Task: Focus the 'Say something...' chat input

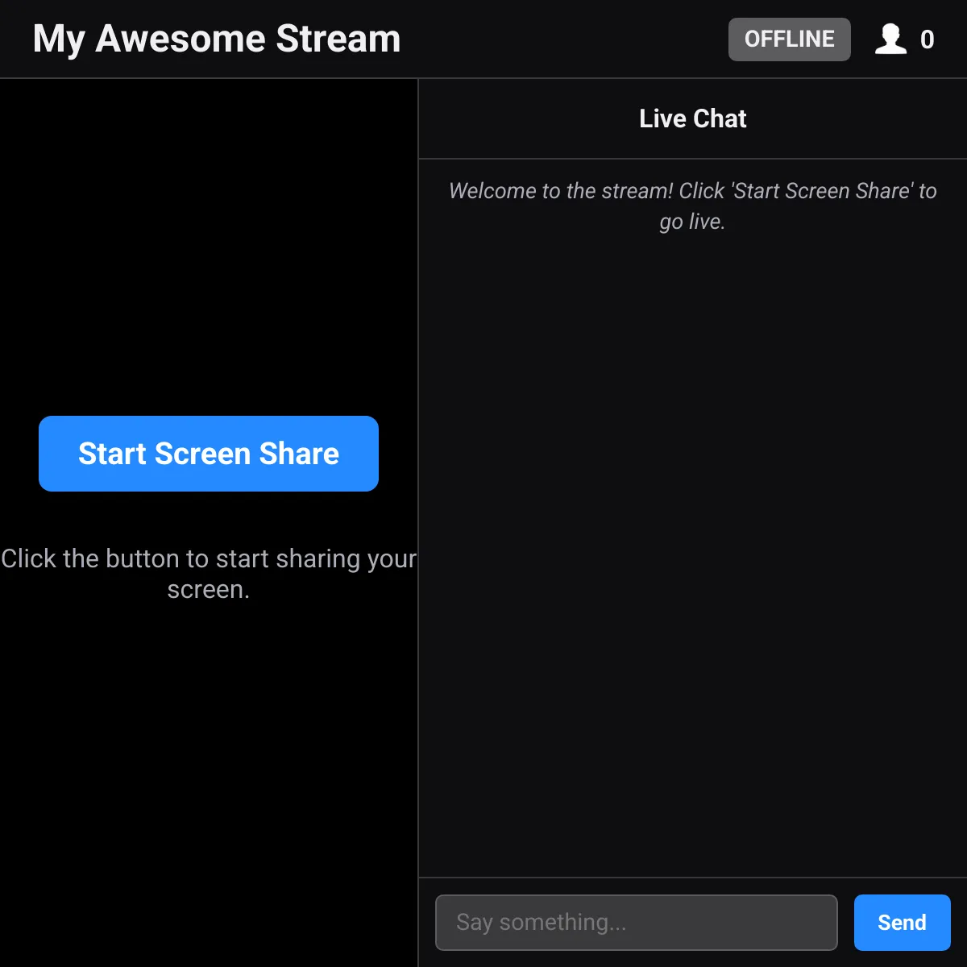Action: pyautogui.click(x=637, y=923)
